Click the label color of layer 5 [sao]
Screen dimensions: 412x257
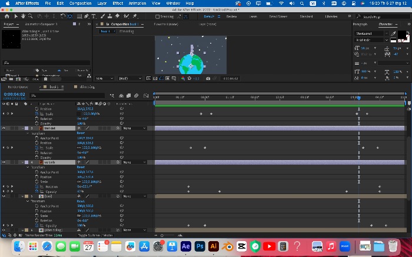[26, 196]
